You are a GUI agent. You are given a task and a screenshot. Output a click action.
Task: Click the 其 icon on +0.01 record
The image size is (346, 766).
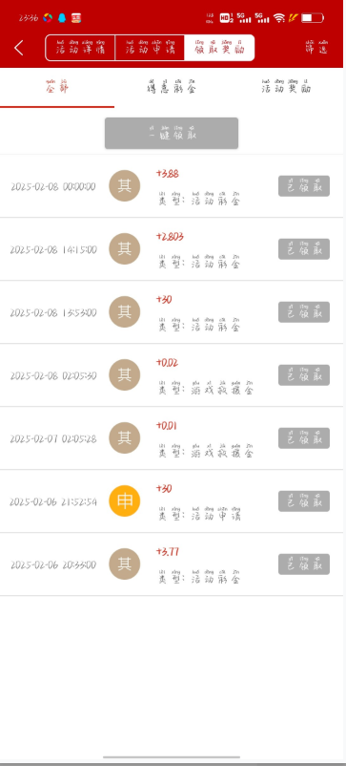coord(124,437)
